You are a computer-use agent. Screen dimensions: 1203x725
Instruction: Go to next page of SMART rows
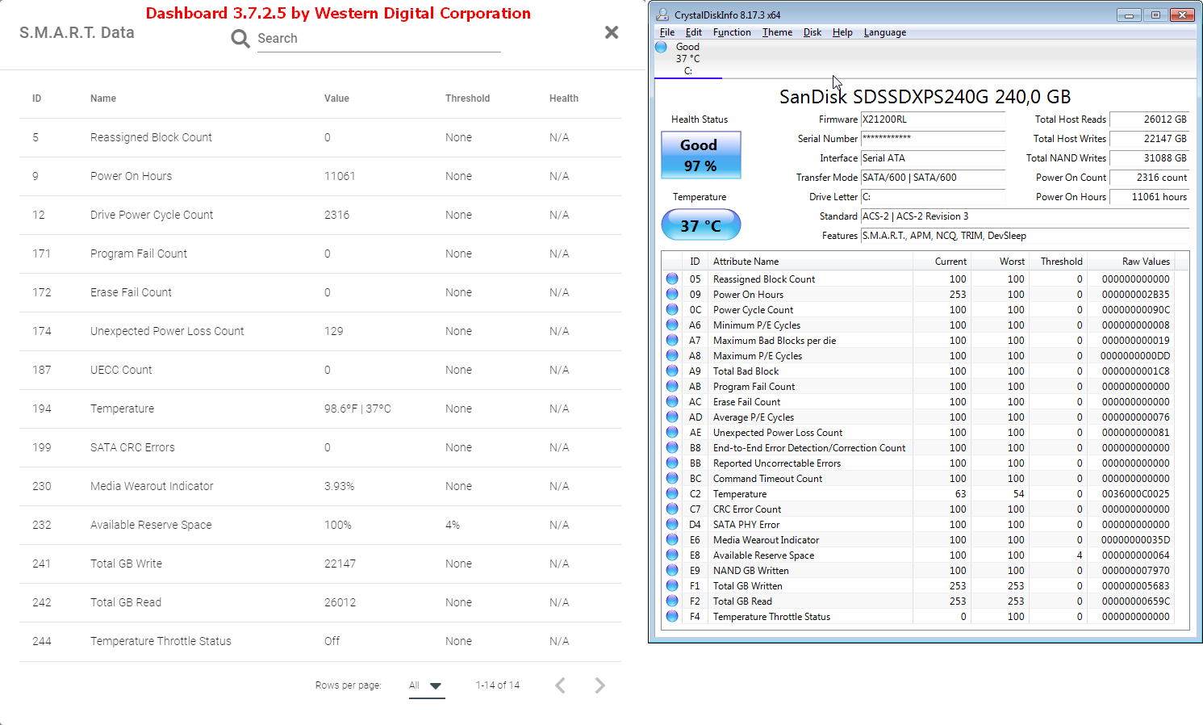click(599, 685)
